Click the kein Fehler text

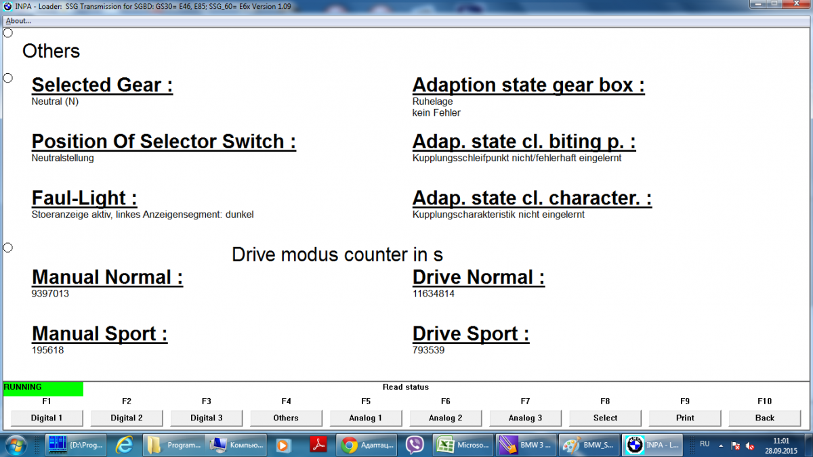(x=436, y=113)
